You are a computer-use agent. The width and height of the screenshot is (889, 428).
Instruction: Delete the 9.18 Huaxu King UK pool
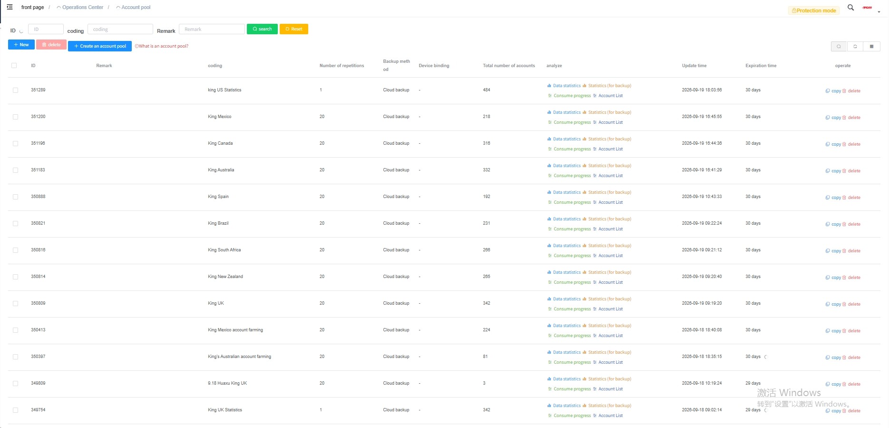point(851,384)
